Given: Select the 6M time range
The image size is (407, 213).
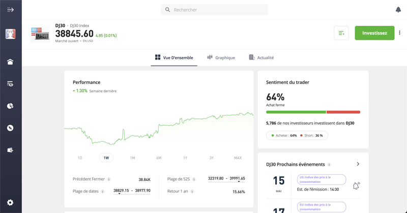Looking at the screenshot, I should click(159, 158).
